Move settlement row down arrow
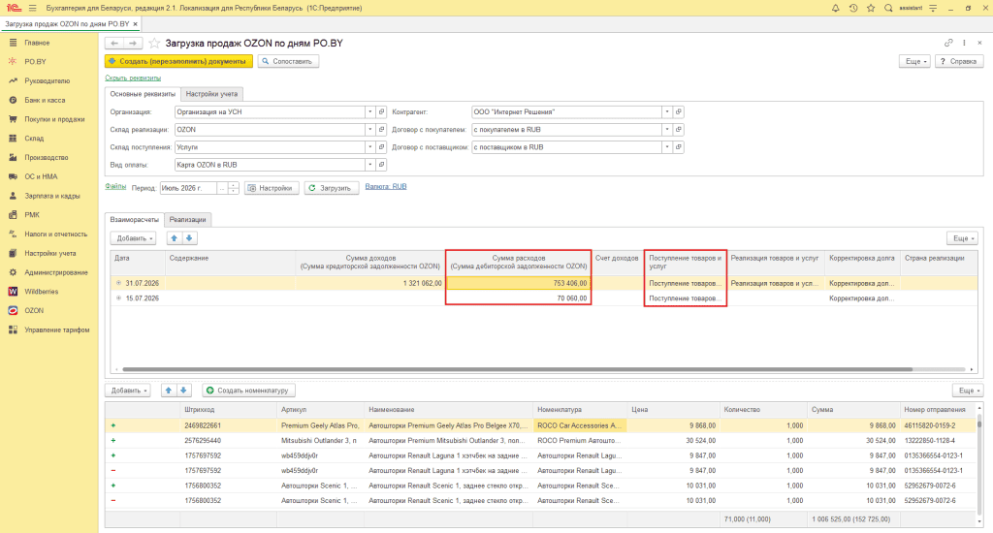The image size is (993, 533). [189, 238]
